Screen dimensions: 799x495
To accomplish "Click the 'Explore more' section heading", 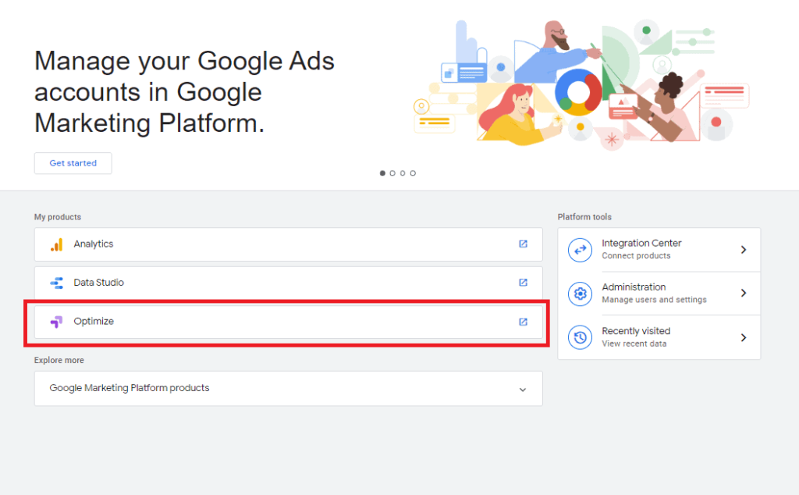I will click(x=59, y=361).
